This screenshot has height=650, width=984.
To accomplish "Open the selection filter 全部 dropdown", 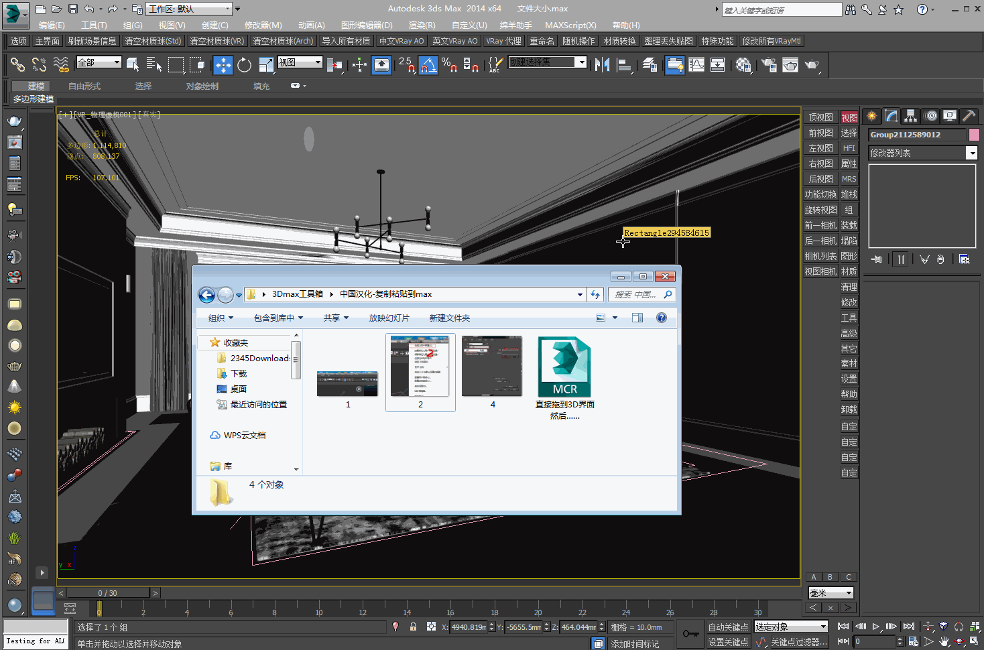I will (99, 62).
